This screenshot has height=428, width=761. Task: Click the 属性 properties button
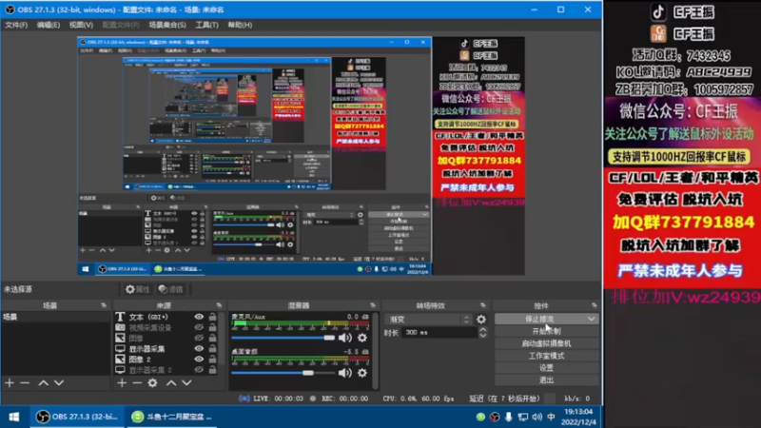point(137,289)
